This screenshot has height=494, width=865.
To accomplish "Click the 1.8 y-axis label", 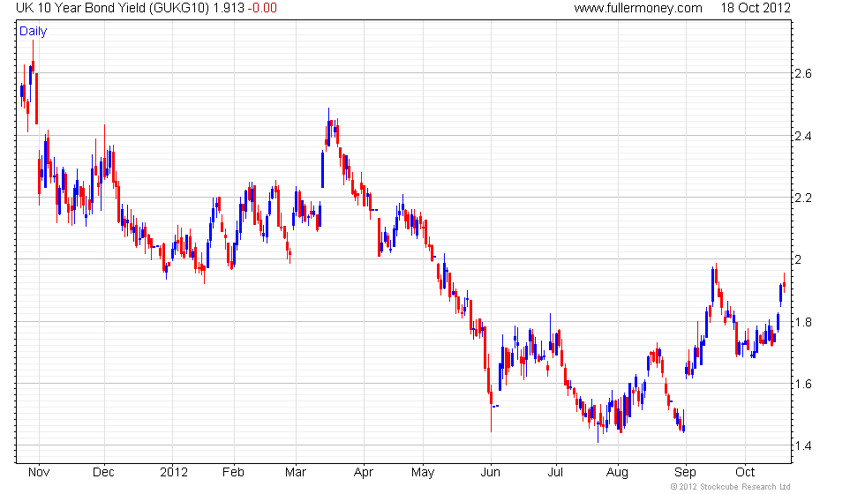I will pyautogui.click(x=802, y=322).
